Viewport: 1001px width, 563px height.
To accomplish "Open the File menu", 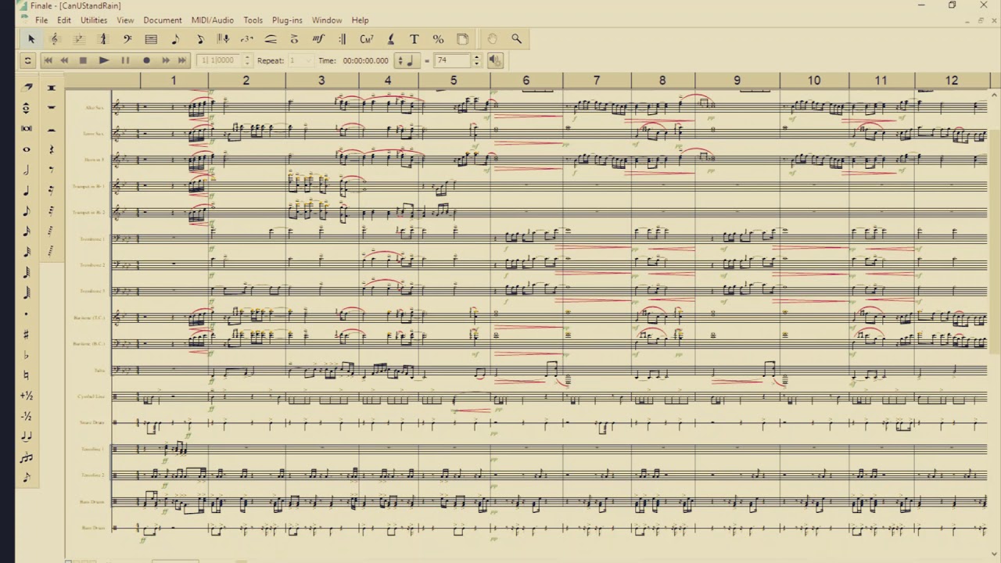I will click(41, 20).
